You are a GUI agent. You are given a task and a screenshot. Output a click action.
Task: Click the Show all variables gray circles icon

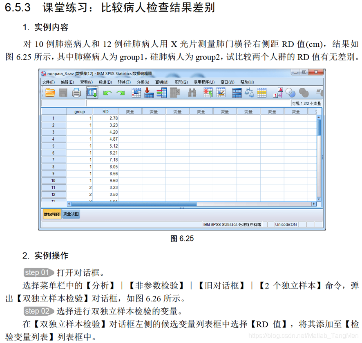(304, 93)
